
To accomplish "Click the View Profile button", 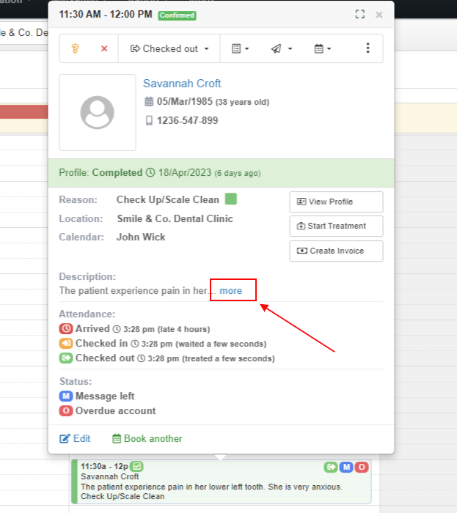I will (336, 202).
